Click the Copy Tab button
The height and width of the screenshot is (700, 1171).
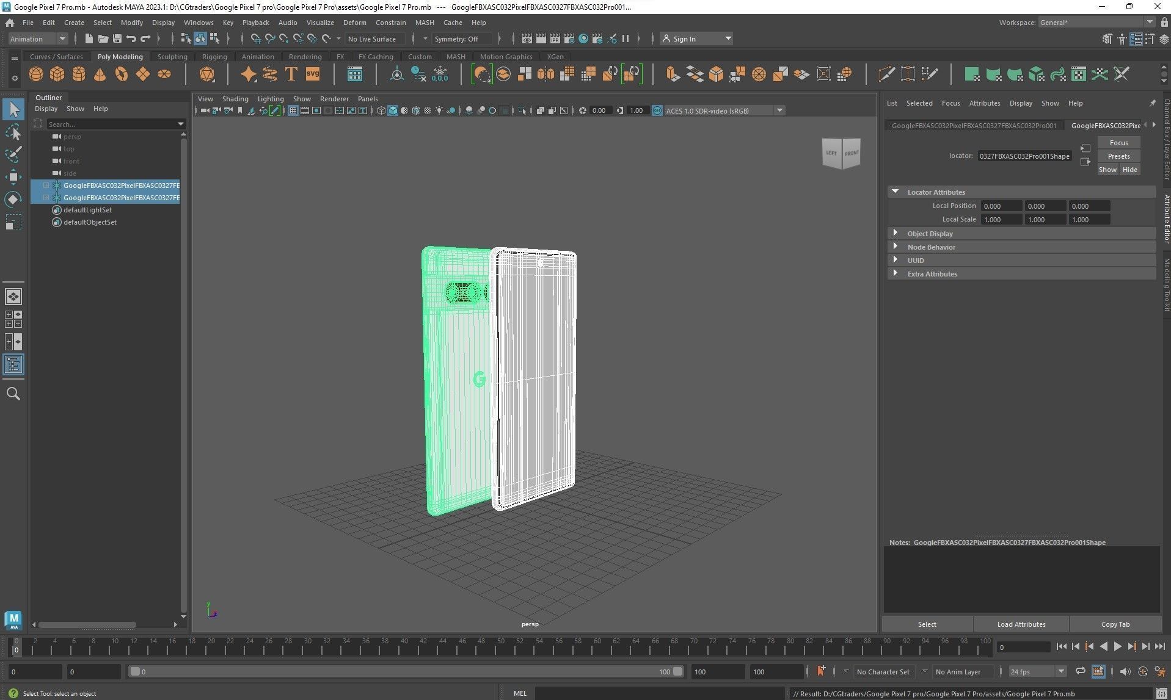pyautogui.click(x=1115, y=624)
